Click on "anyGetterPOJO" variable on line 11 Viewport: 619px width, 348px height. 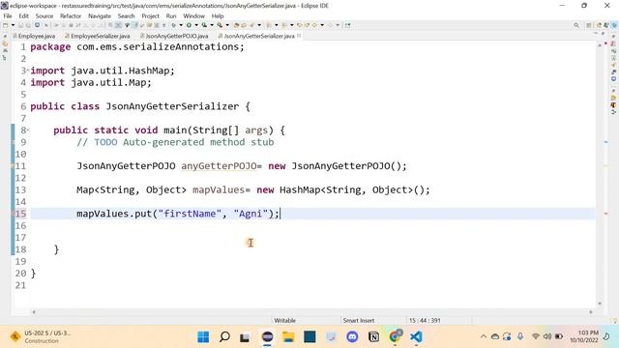(x=219, y=166)
